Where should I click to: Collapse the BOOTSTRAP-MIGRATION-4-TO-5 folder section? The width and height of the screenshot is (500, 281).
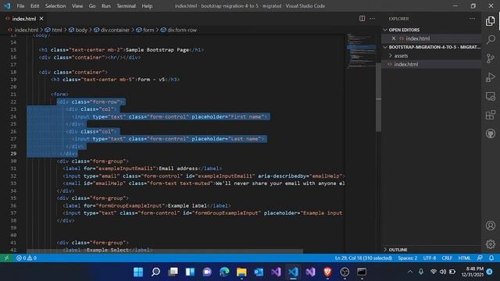click(x=432, y=47)
